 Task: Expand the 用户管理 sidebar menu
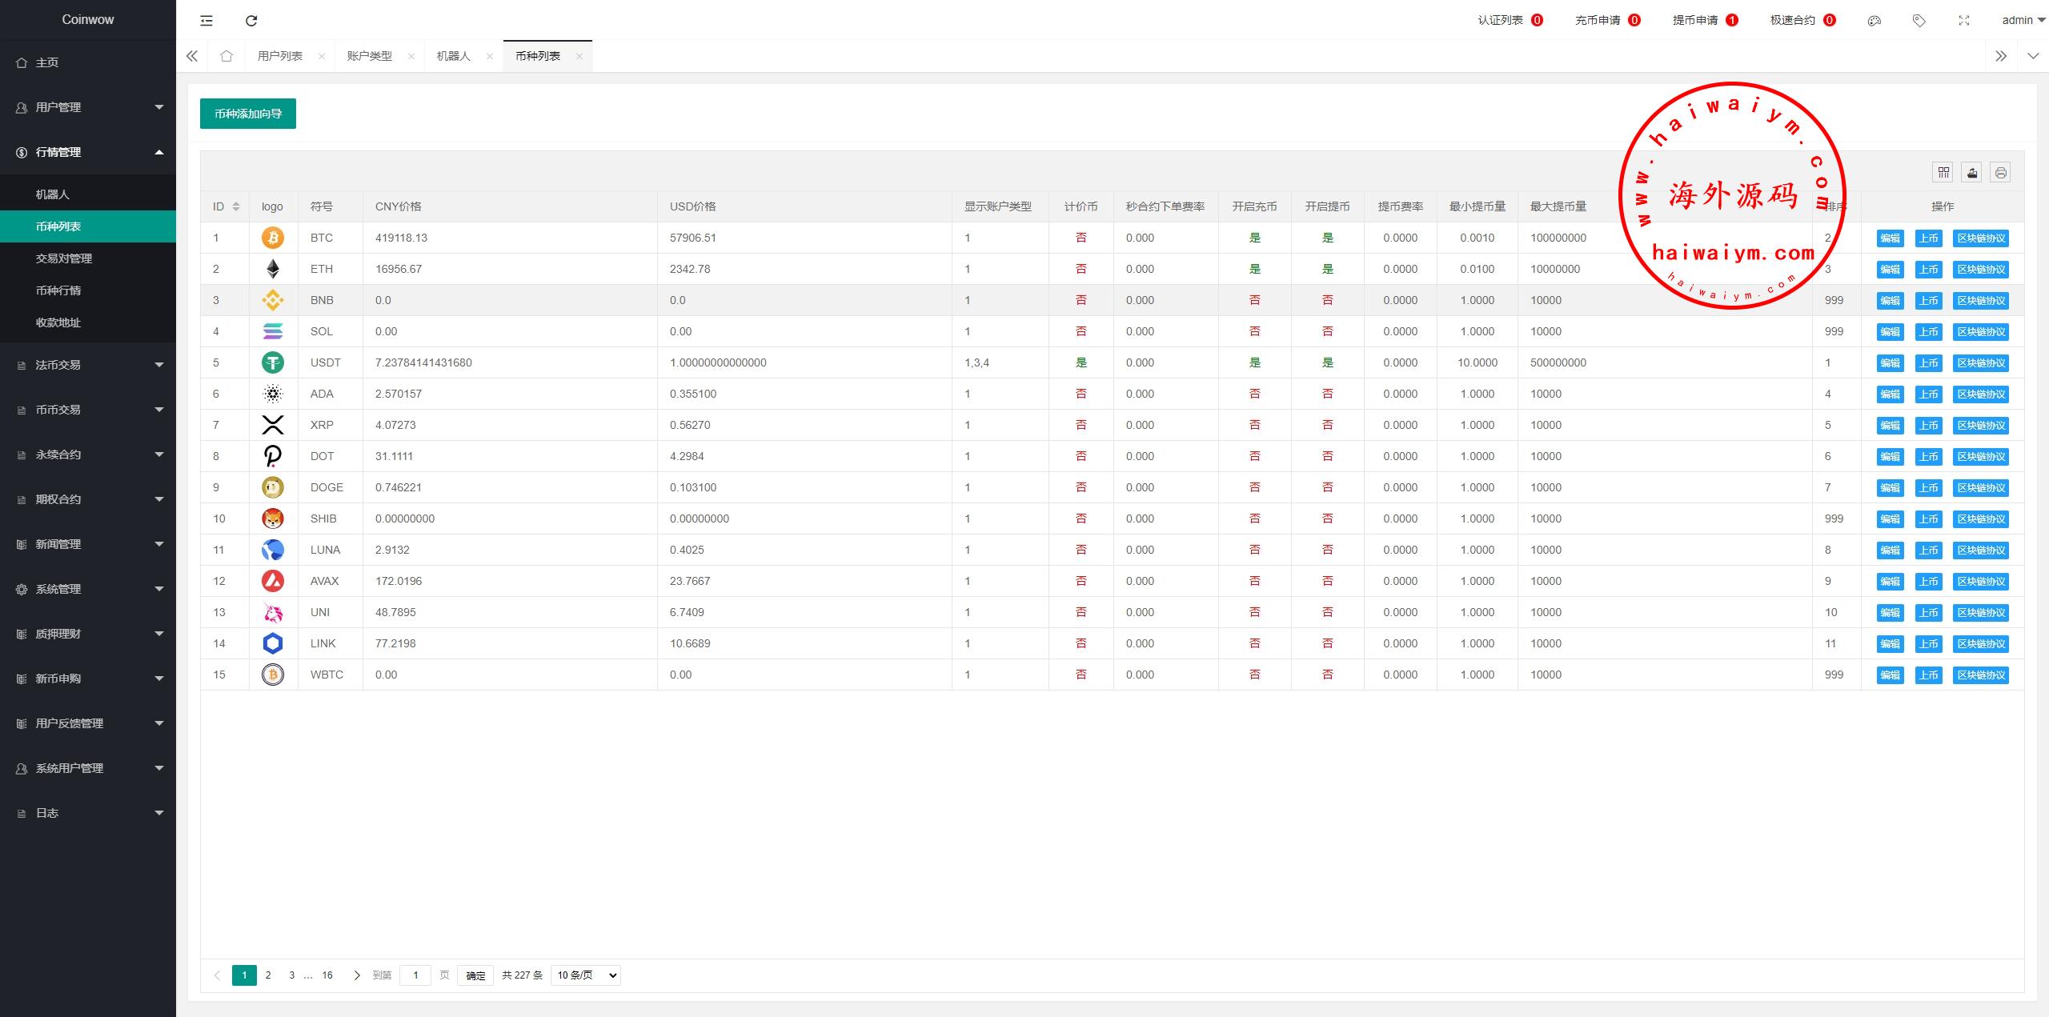[88, 107]
